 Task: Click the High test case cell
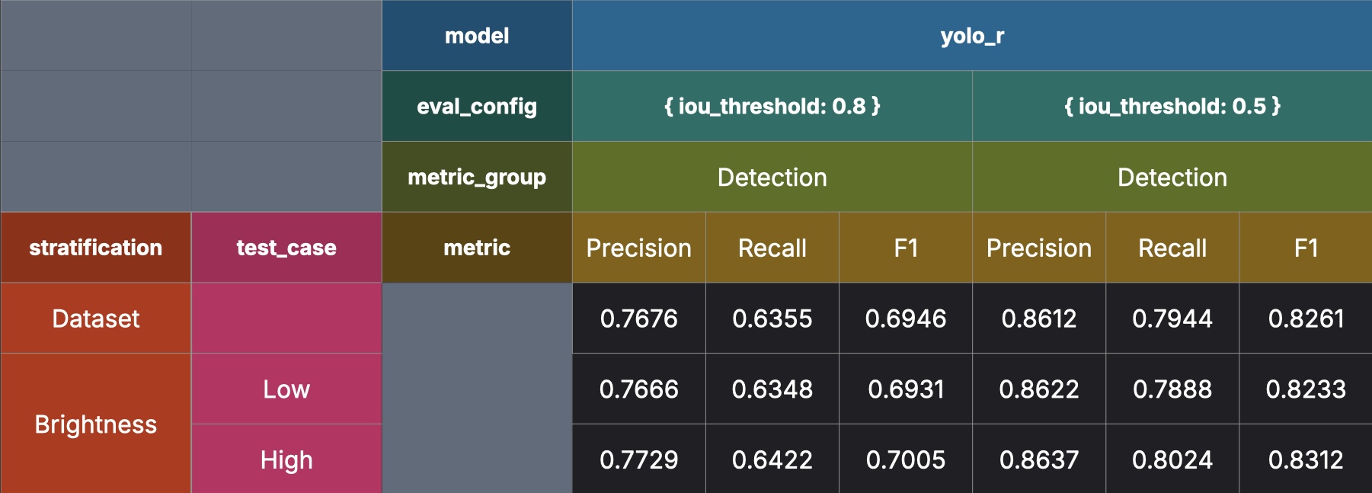286,459
